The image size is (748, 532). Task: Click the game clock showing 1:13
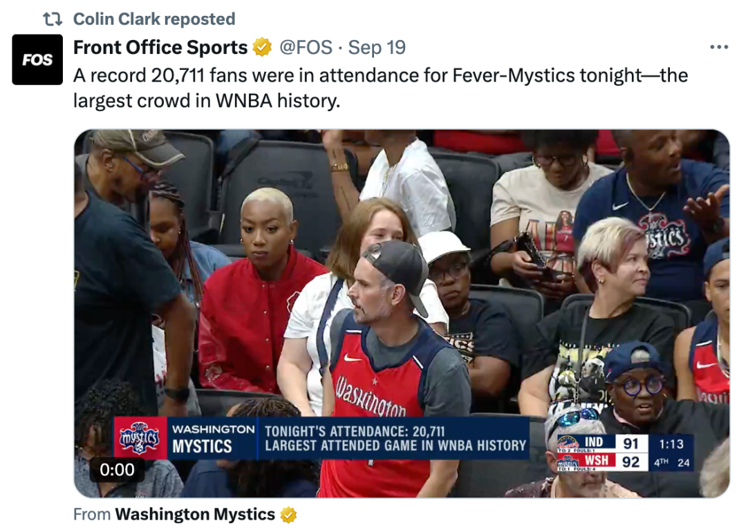[671, 444]
